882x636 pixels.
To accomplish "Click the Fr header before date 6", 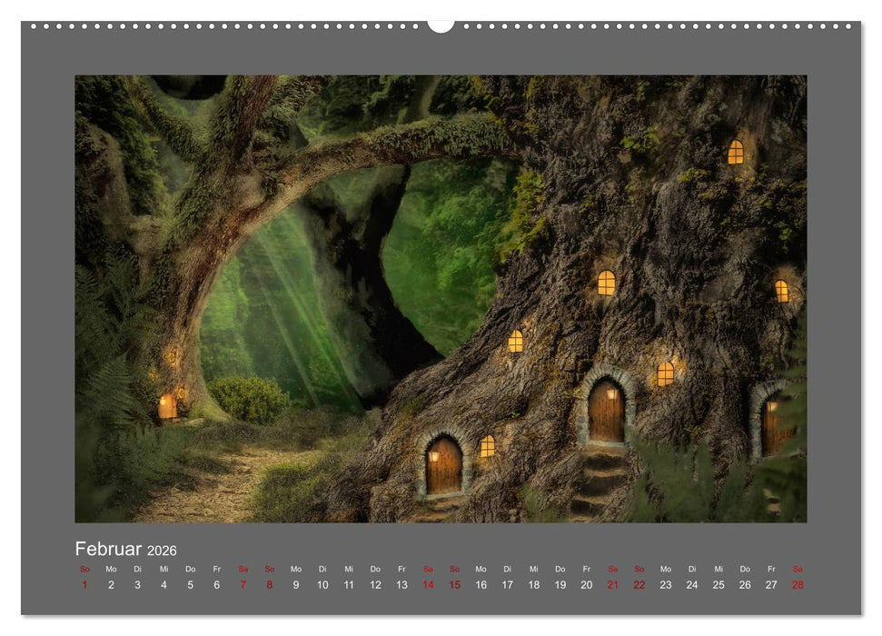I will click(x=216, y=570).
